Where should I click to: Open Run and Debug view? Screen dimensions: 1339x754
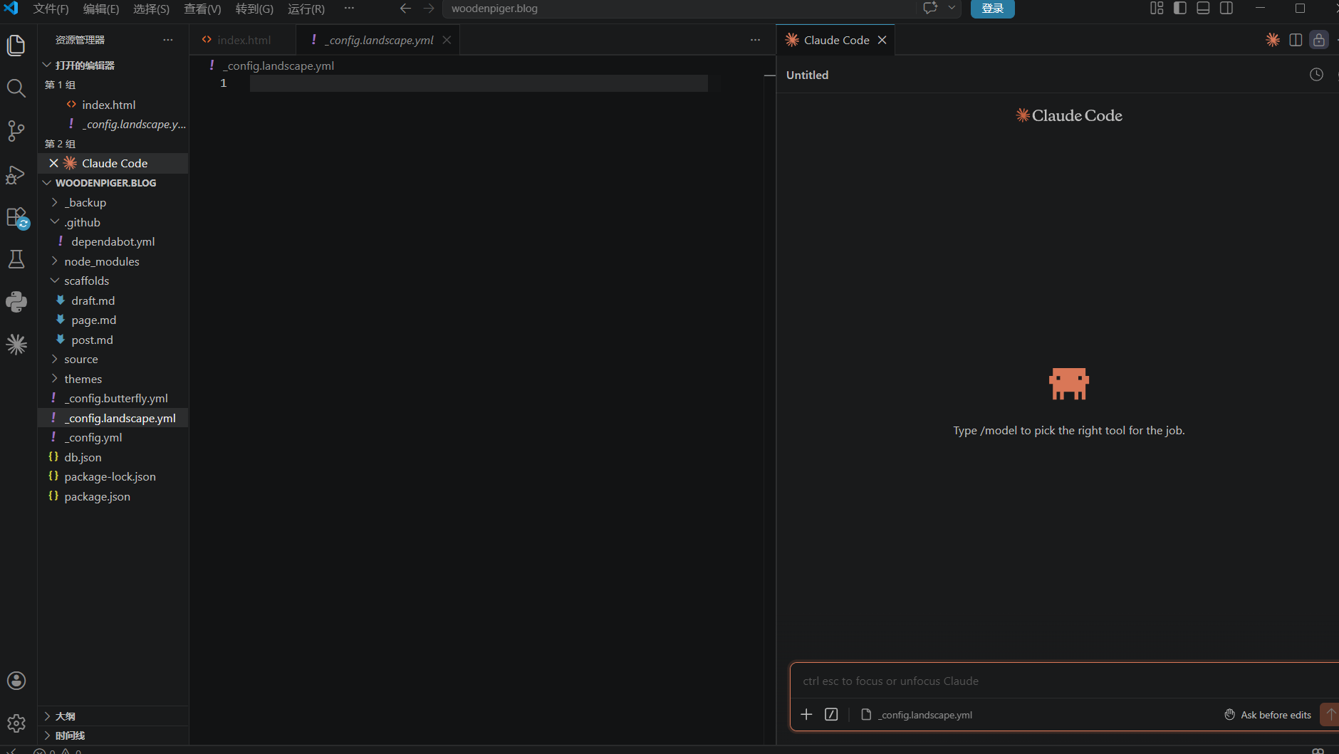tap(16, 174)
